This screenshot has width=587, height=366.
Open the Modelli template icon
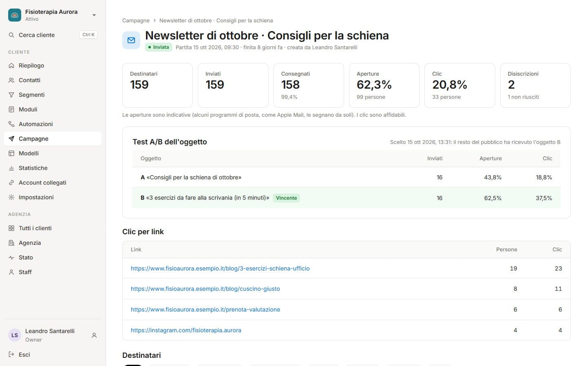click(x=11, y=153)
